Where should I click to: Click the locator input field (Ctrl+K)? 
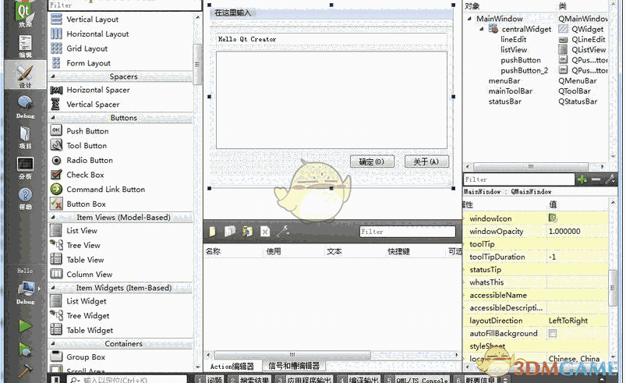127,379
